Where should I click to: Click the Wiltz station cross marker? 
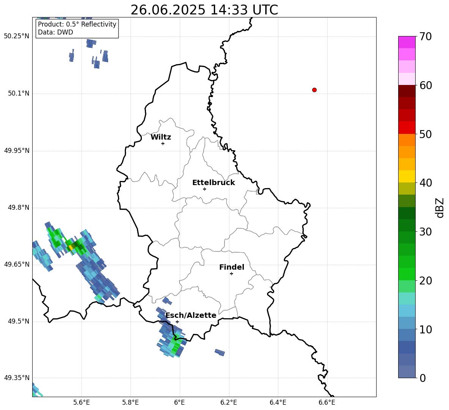(x=163, y=143)
